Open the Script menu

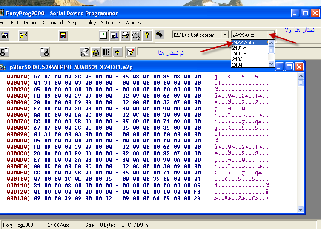(x=74, y=23)
